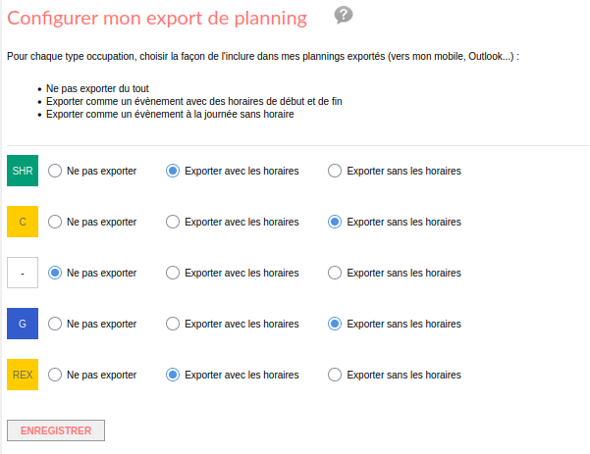Screen dimensions: 590x454
Task: Click the yellow REX occupation badge
Action: pos(23,375)
